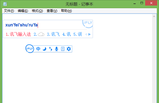This screenshot has height=103, width=159.
Task: Select candidate 1 讯飞输入法
Action: (x=18, y=34)
